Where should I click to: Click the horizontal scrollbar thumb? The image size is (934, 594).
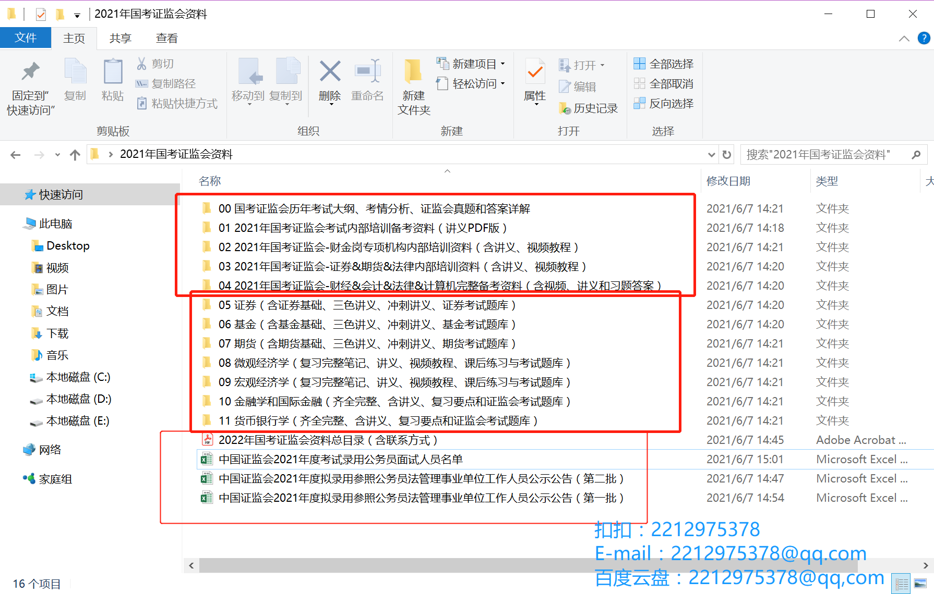[x=529, y=565]
